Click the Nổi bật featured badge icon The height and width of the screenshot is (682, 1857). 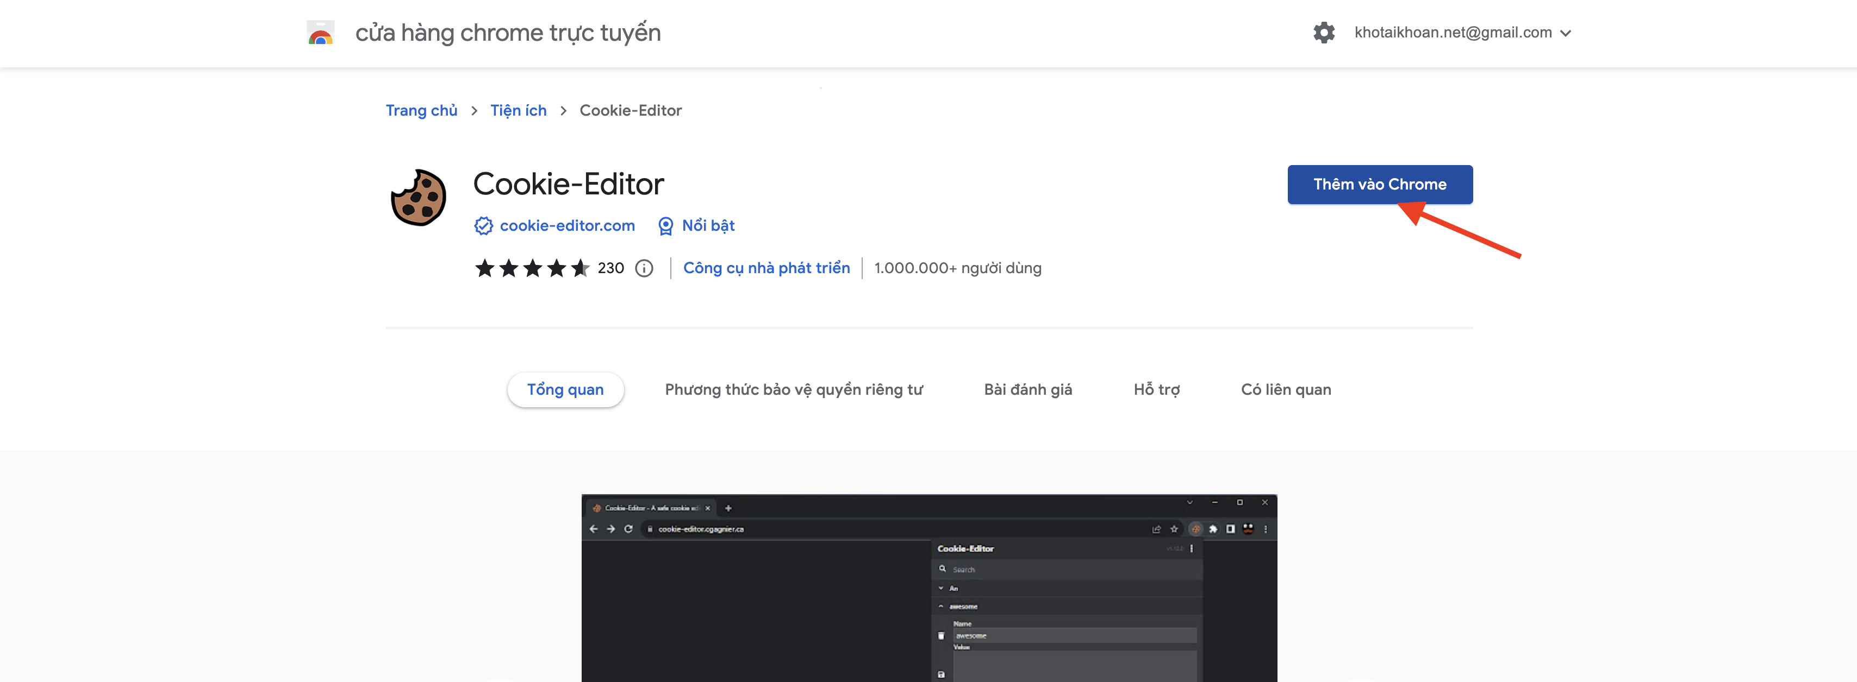coord(665,226)
